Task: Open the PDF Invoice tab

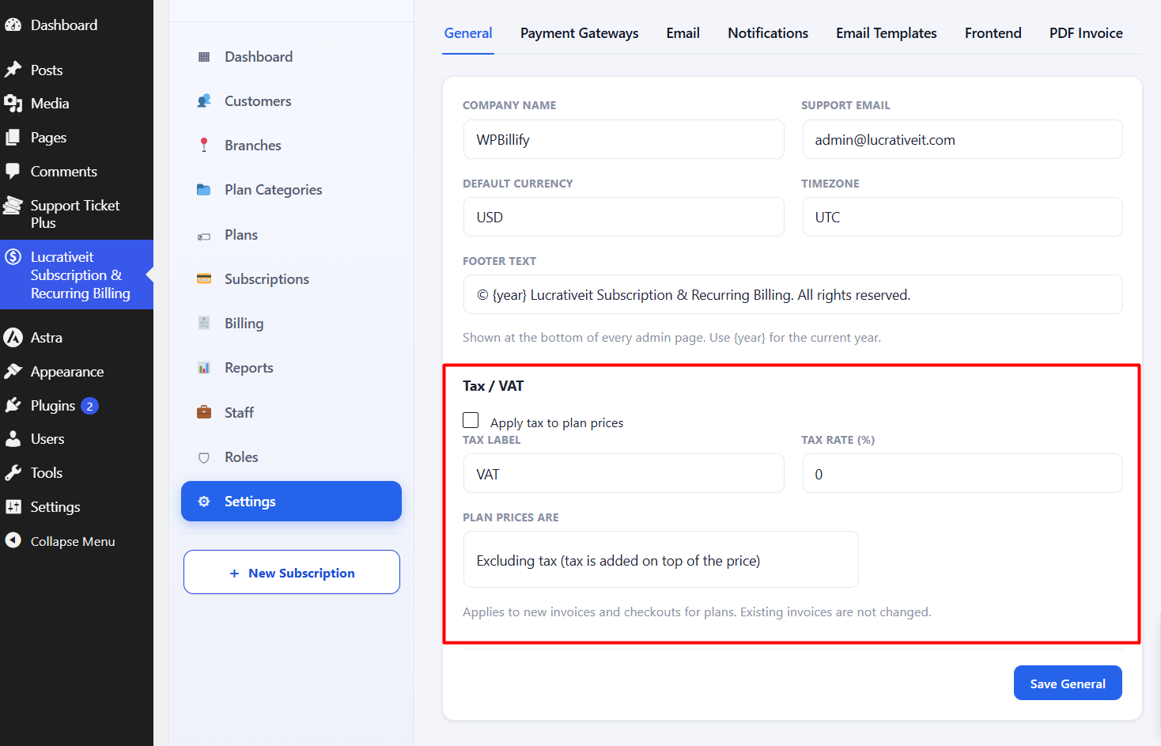Action: 1086,33
